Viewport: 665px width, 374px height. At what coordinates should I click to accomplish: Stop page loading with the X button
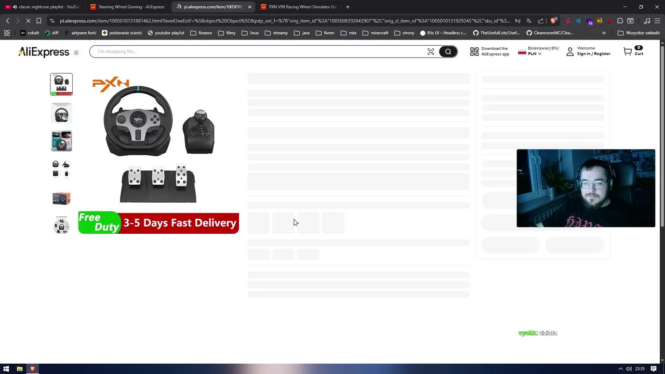tap(28, 21)
